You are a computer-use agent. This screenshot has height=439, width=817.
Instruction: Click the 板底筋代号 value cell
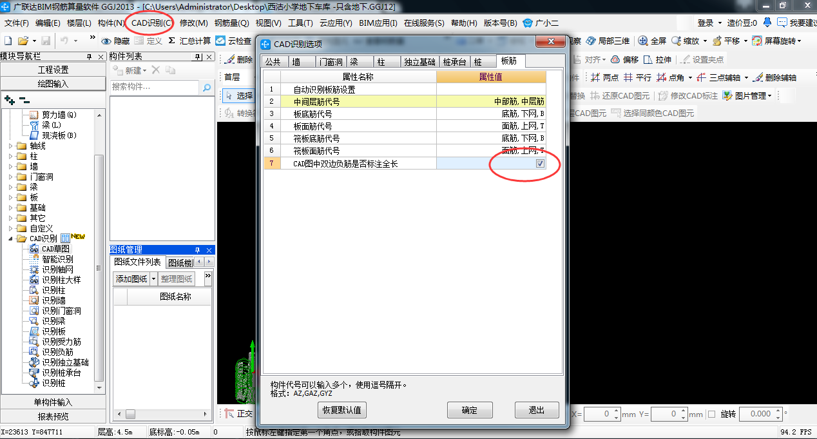click(491, 113)
